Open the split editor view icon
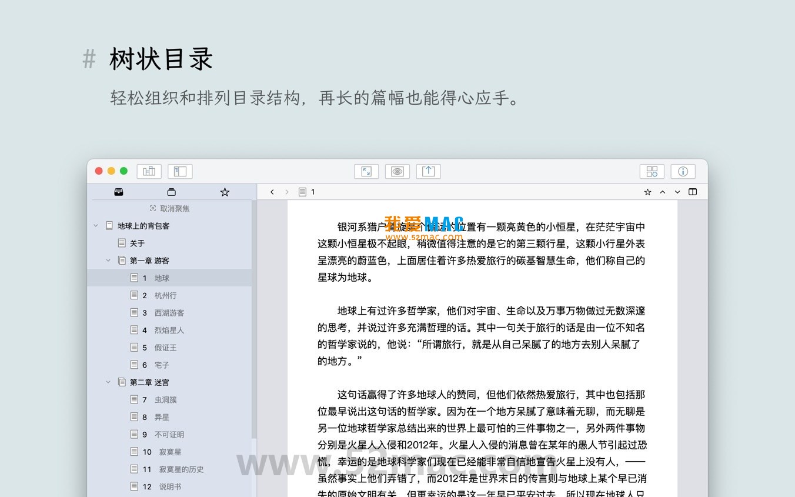This screenshot has height=497, width=795. pos(693,192)
